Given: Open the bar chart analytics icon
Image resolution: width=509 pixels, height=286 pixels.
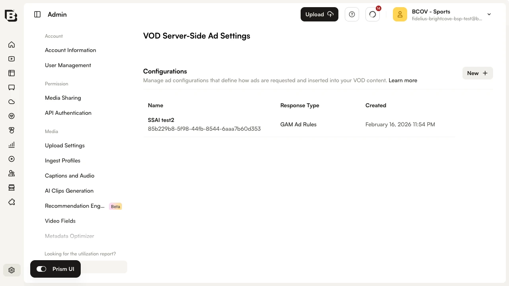Looking at the screenshot, I should click(12, 145).
